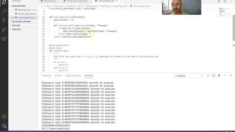Close memoization.py in Open Editors list
235x132 pixels.
(13, 18)
